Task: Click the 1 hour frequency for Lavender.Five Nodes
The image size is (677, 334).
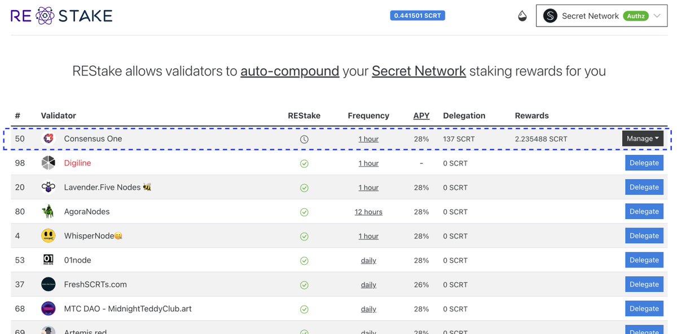Action: (368, 188)
